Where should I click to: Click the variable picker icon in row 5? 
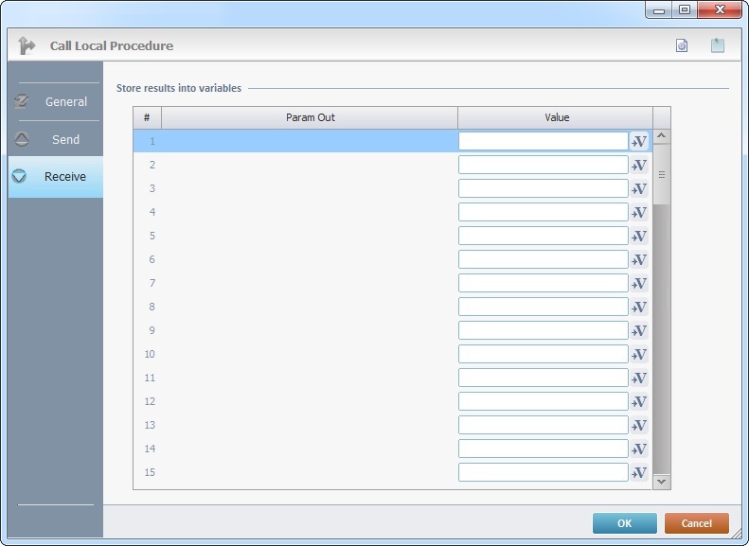coord(639,237)
